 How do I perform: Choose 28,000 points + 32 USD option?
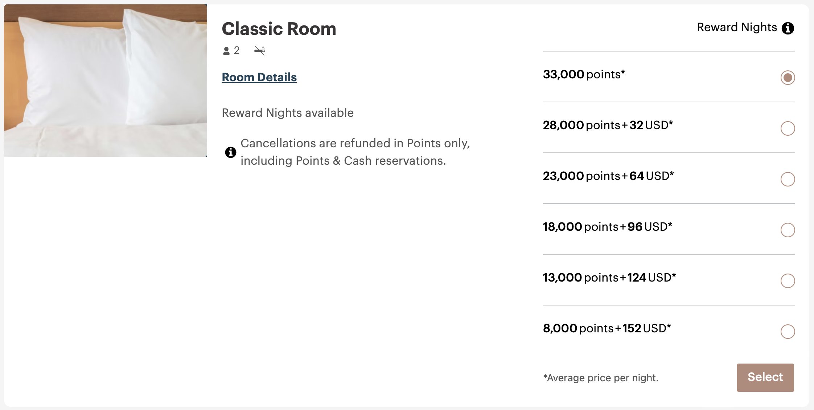coord(788,128)
